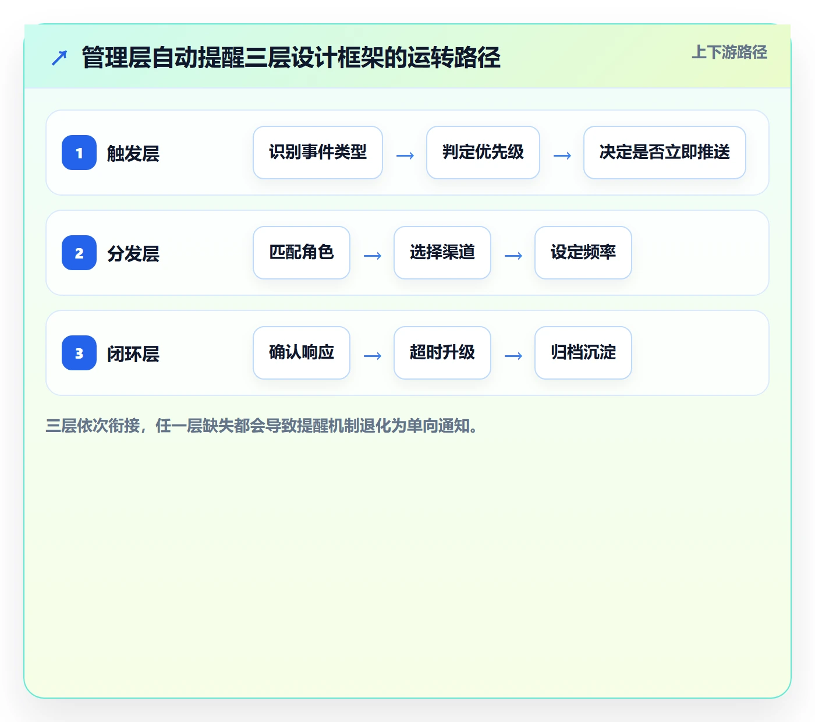Click the arrow between 判定优先级 and 决定是否立即推送
This screenshot has height=722, width=815.
click(562, 155)
